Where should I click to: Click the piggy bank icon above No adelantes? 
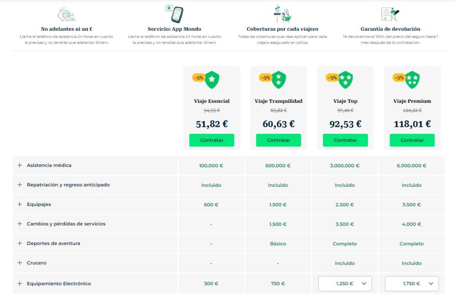[66, 15]
